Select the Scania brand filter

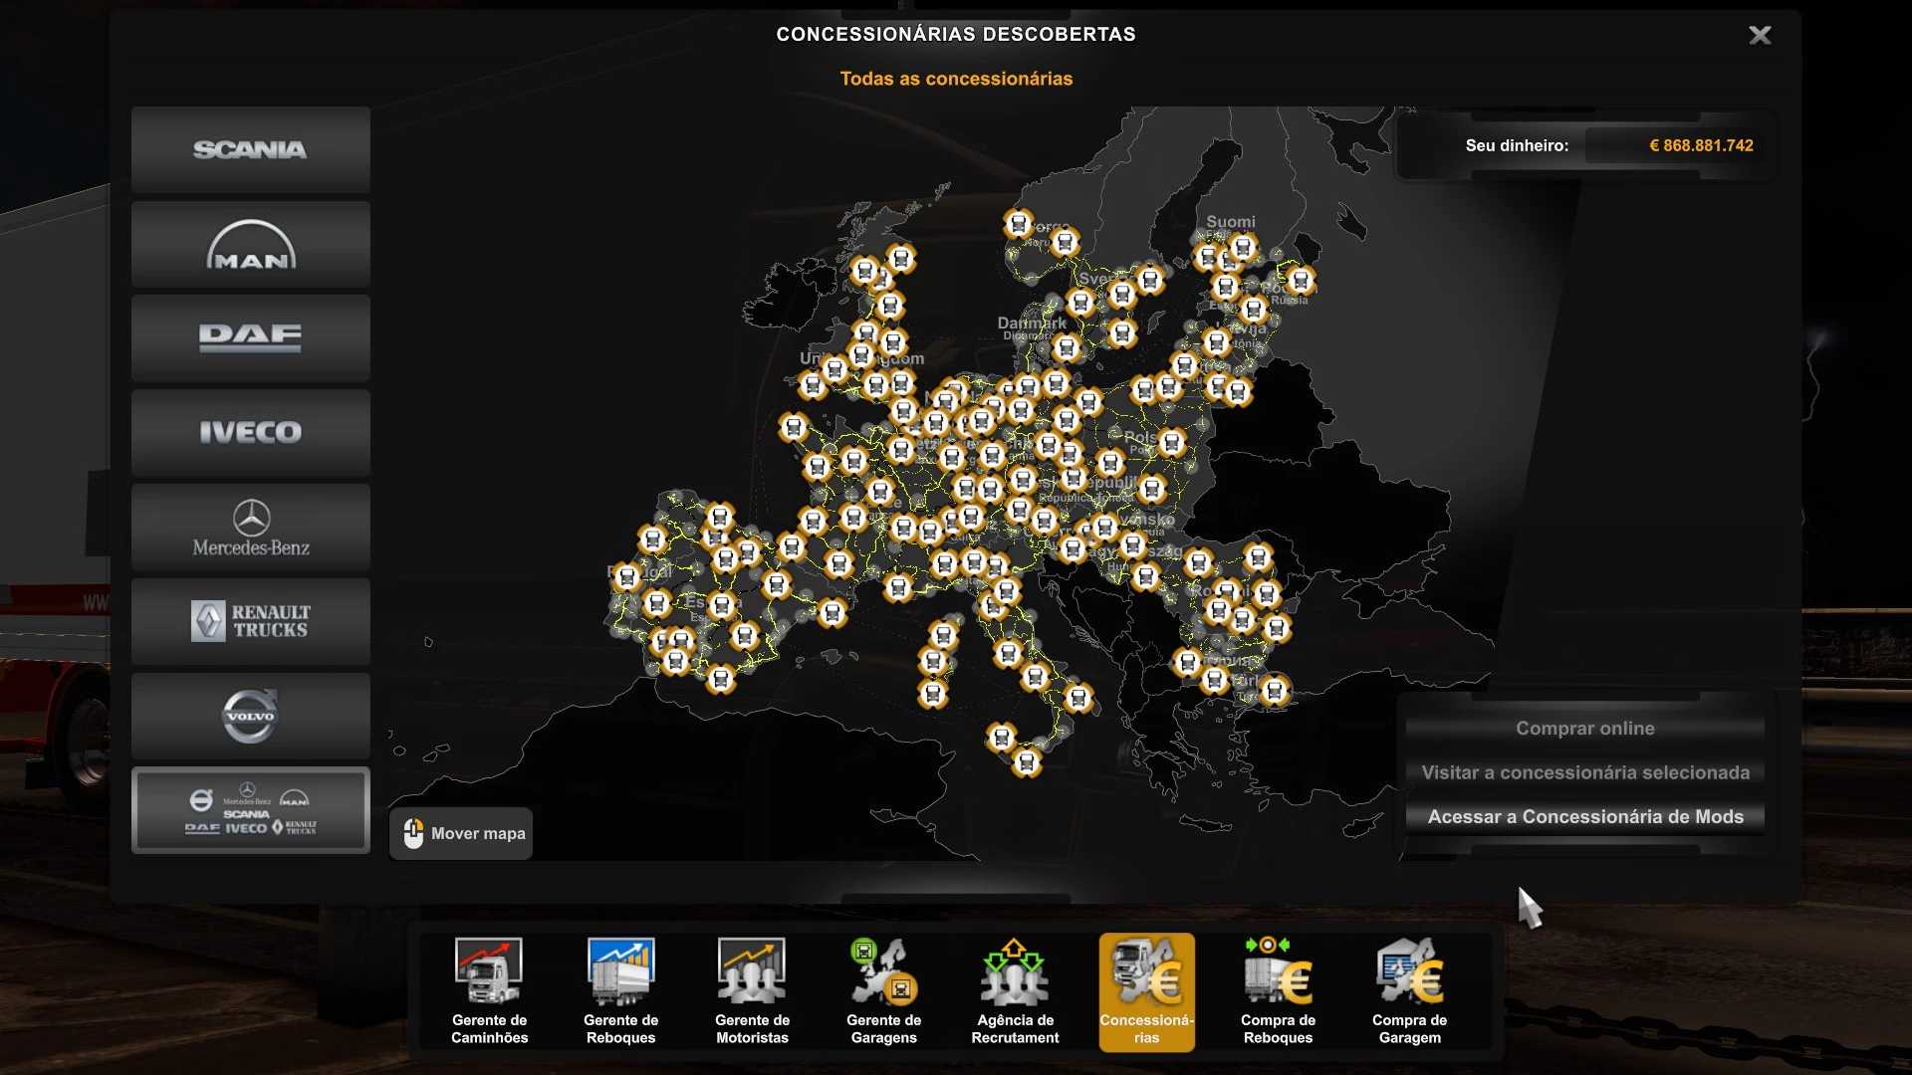pos(250,149)
